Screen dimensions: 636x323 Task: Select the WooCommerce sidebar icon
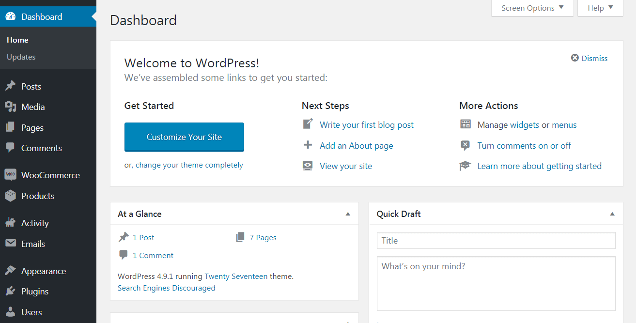[x=11, y=175]
